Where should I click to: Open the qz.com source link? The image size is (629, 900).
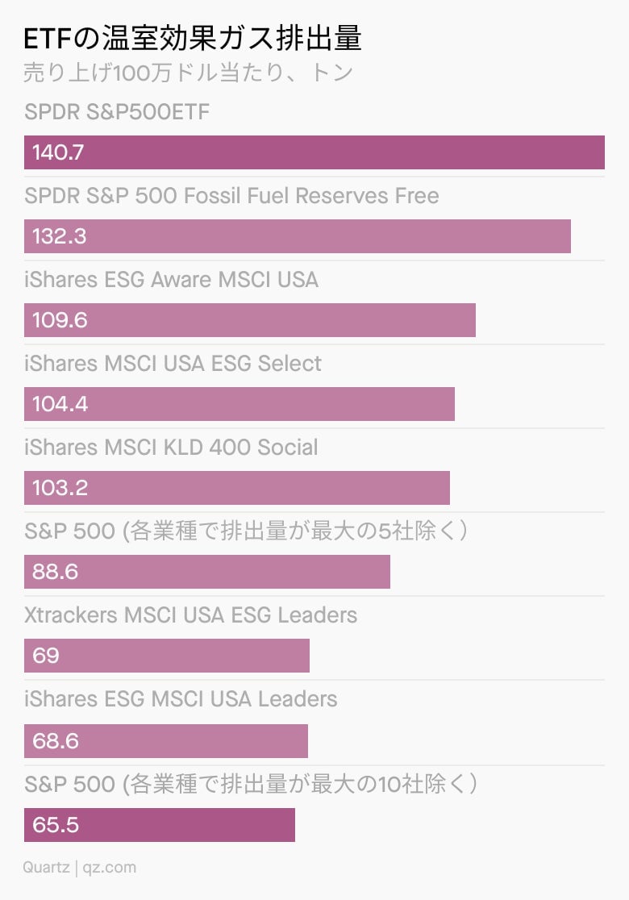tap(110, 867)
